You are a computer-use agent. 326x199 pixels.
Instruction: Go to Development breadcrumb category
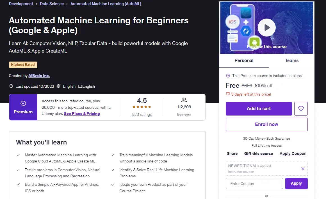21,4
